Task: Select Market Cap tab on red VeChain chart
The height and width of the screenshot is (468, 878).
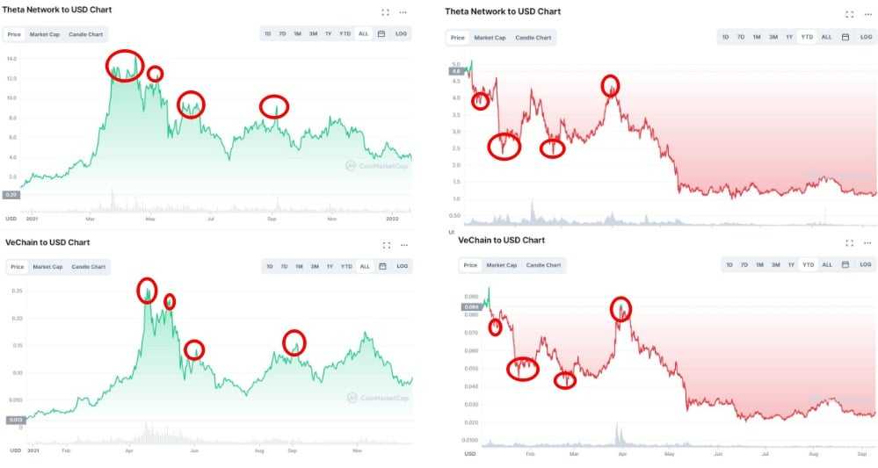Action: coord(502,265)
